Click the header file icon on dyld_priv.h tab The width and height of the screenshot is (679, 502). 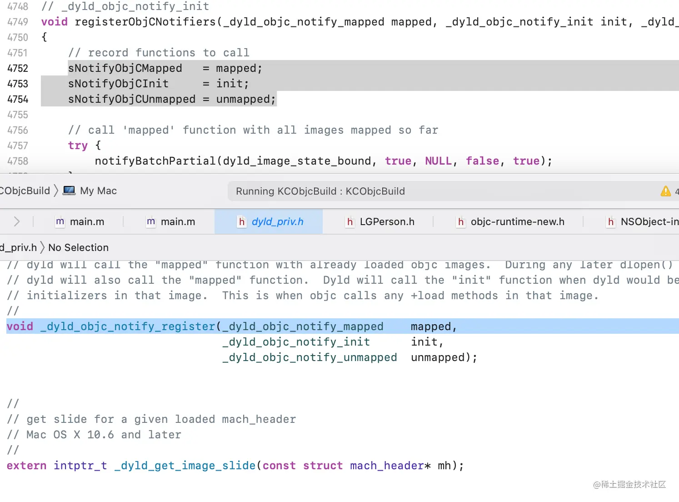[x=242, y=222]
